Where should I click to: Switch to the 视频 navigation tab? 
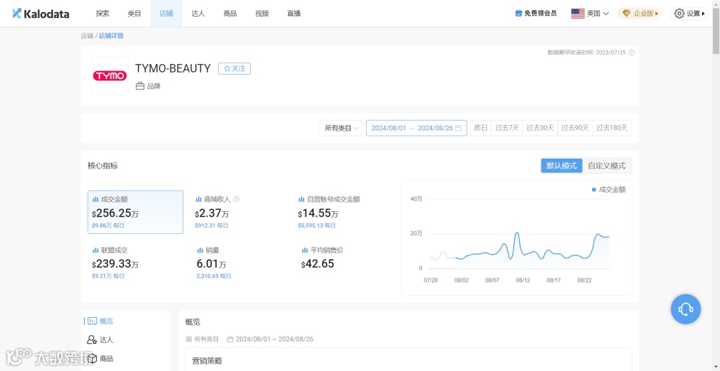(x=262, y=13)
